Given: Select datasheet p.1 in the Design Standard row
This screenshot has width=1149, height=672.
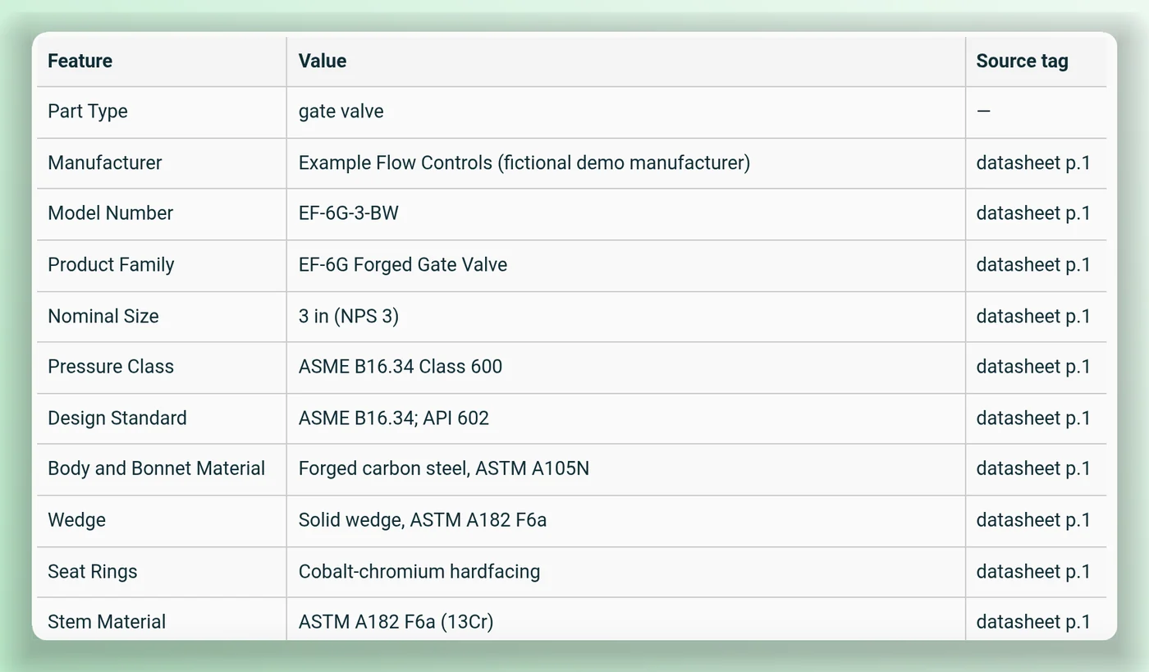Looking at the screenshot, I should pos(1033,418).
